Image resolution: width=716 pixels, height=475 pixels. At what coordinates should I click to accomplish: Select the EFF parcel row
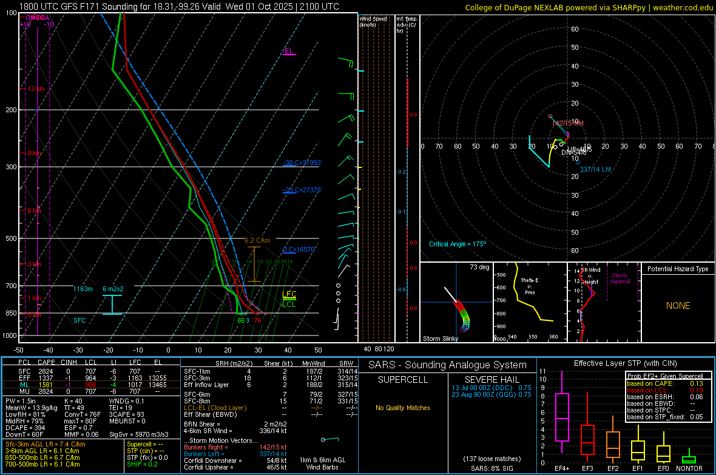(x=92, y=378)
